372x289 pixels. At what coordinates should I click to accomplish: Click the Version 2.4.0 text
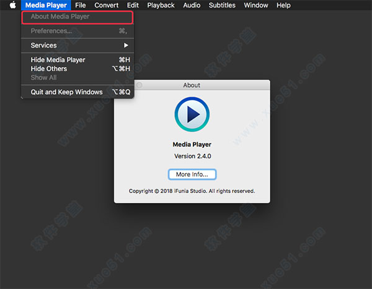[x=192, y=156]
